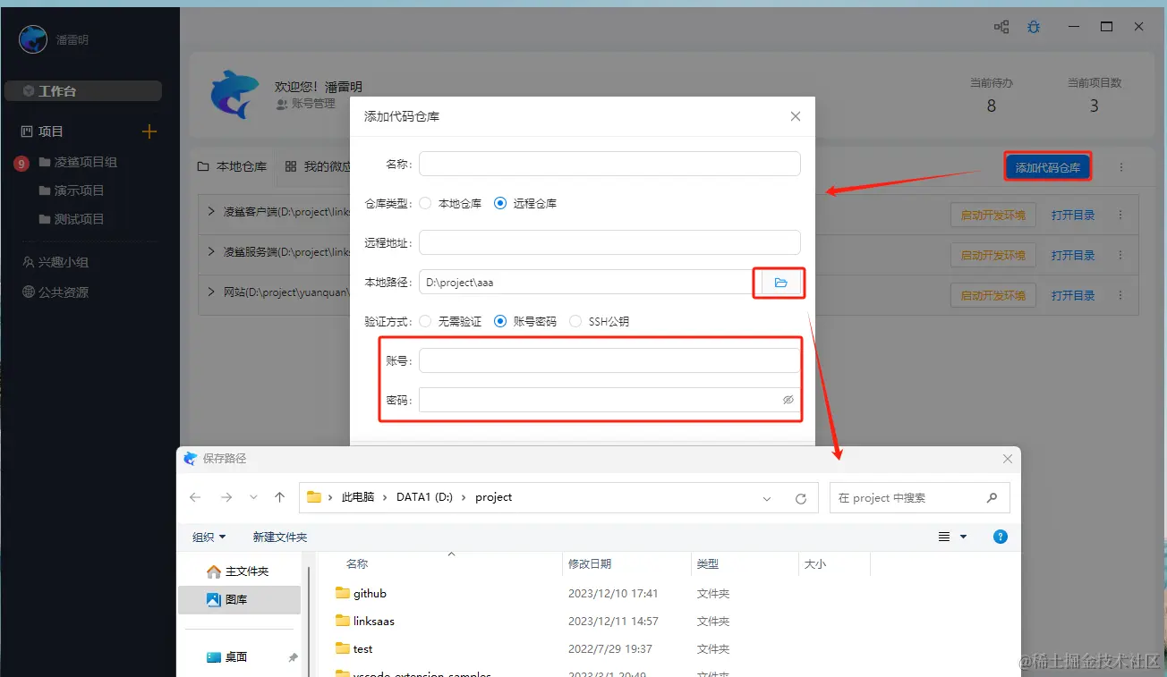The height and width of the screenshot is (677, 1167).
Task: Expand the 凌鲨客户端 repository row
Action: (x=211, y=212)
